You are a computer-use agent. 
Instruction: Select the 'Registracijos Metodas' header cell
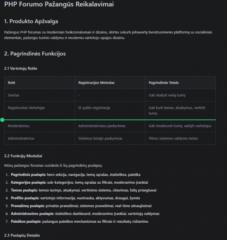pyautogui.click(x=110, y=83)
